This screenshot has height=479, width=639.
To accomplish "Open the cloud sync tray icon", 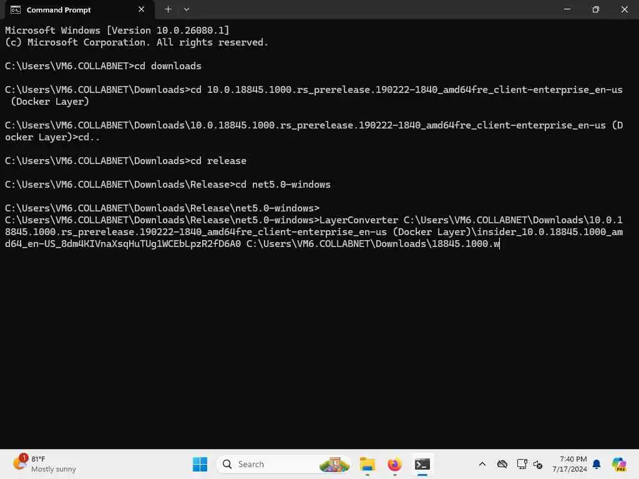I will tap(502, 464).
